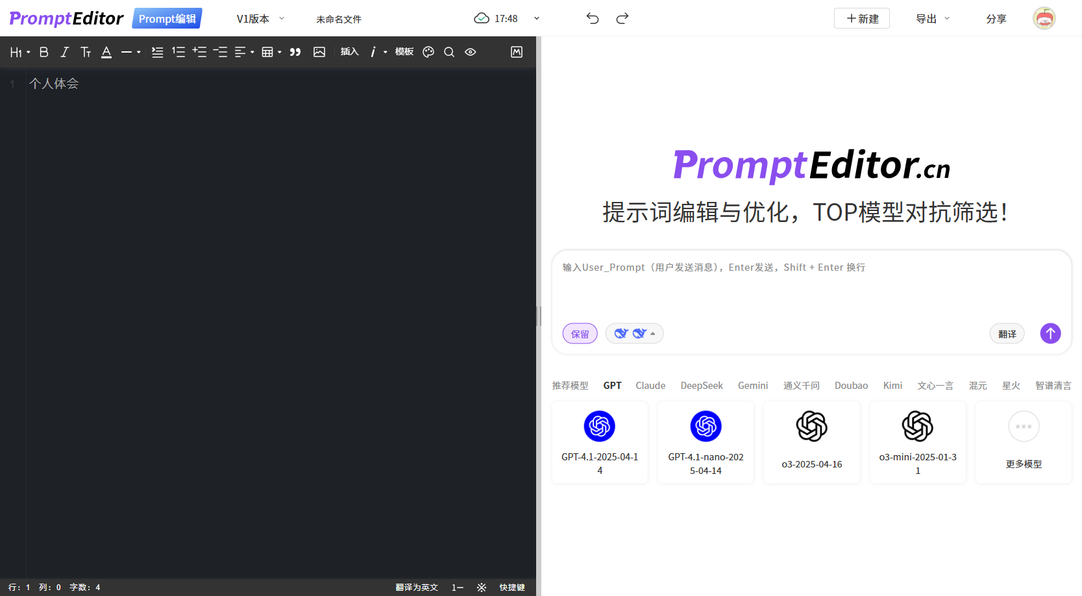Insert a blockquote
Viewport: 1082px width, 596px height.
295,52
